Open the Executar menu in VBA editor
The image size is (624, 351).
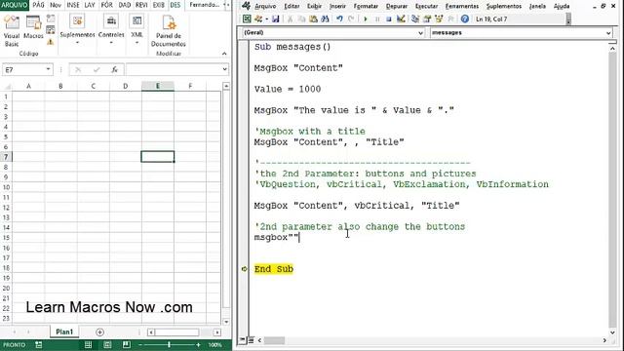426,6
